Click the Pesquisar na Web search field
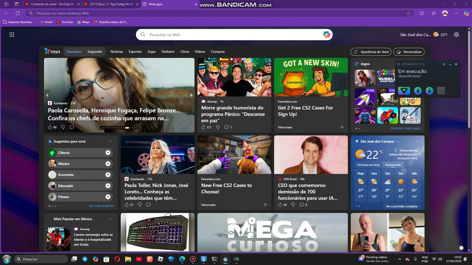 [x=234, y=35]
